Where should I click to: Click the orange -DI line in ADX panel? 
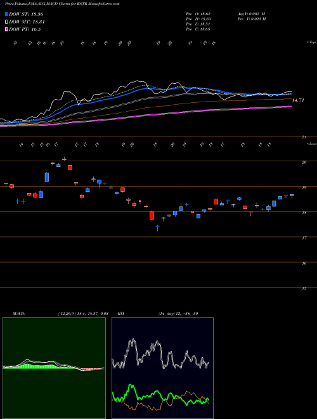coord(187,393)
